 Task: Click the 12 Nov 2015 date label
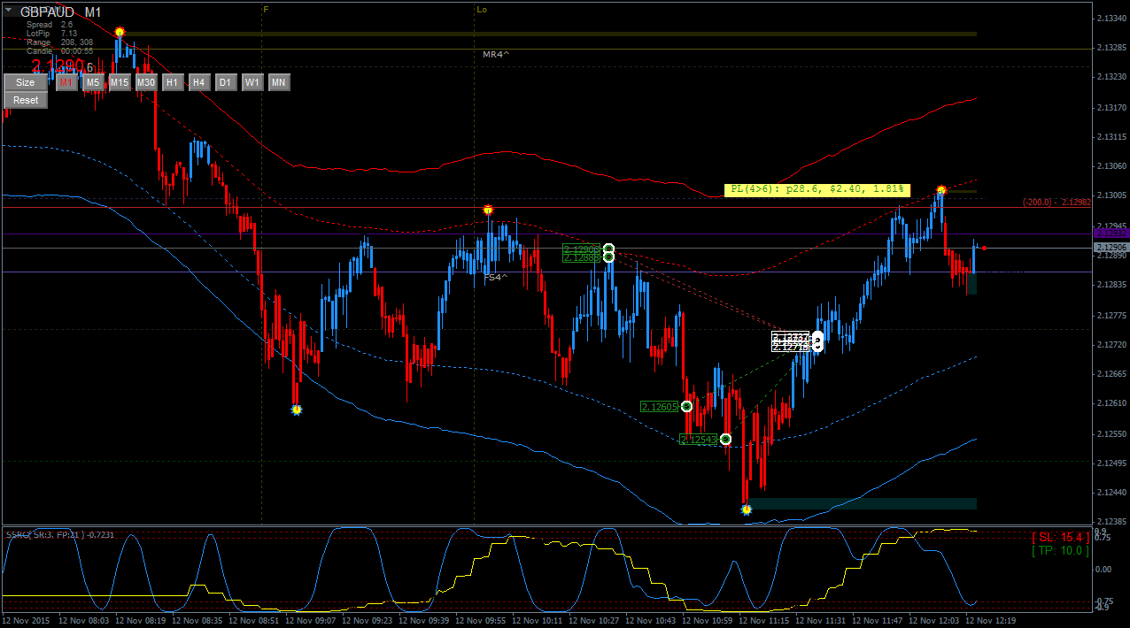[27, 621]
